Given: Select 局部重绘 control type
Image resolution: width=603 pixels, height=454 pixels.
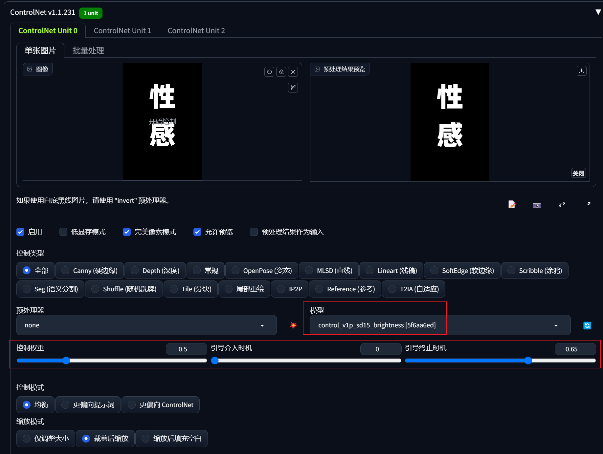Looking at the screenshot, I should click(x=244, y=289).
